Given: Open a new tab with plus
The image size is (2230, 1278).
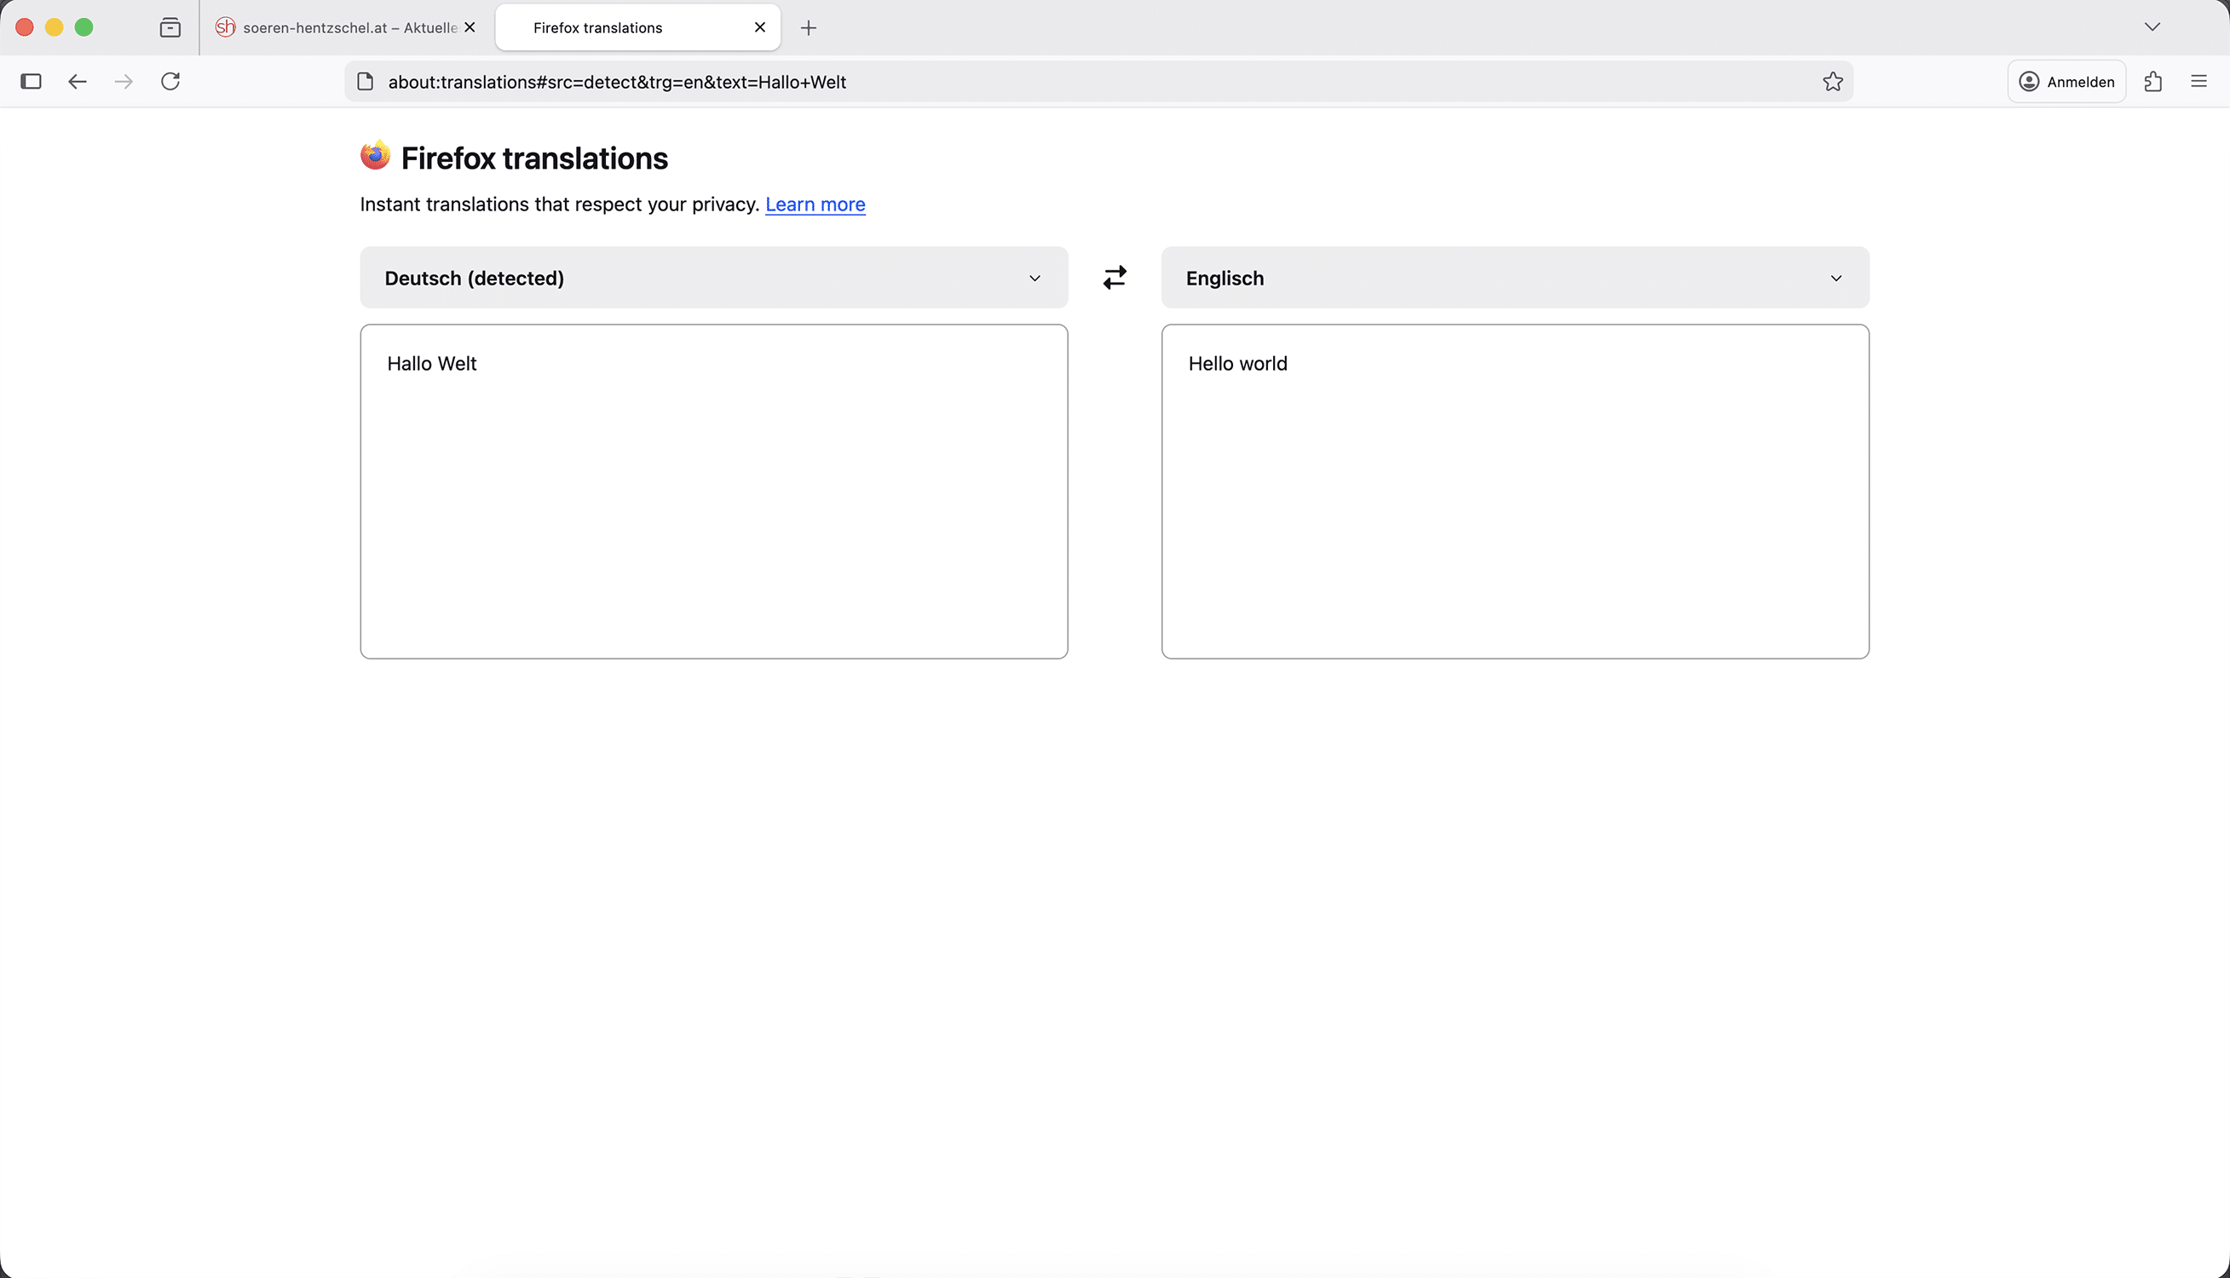Looking at the screenshot, I should point(809,28).
